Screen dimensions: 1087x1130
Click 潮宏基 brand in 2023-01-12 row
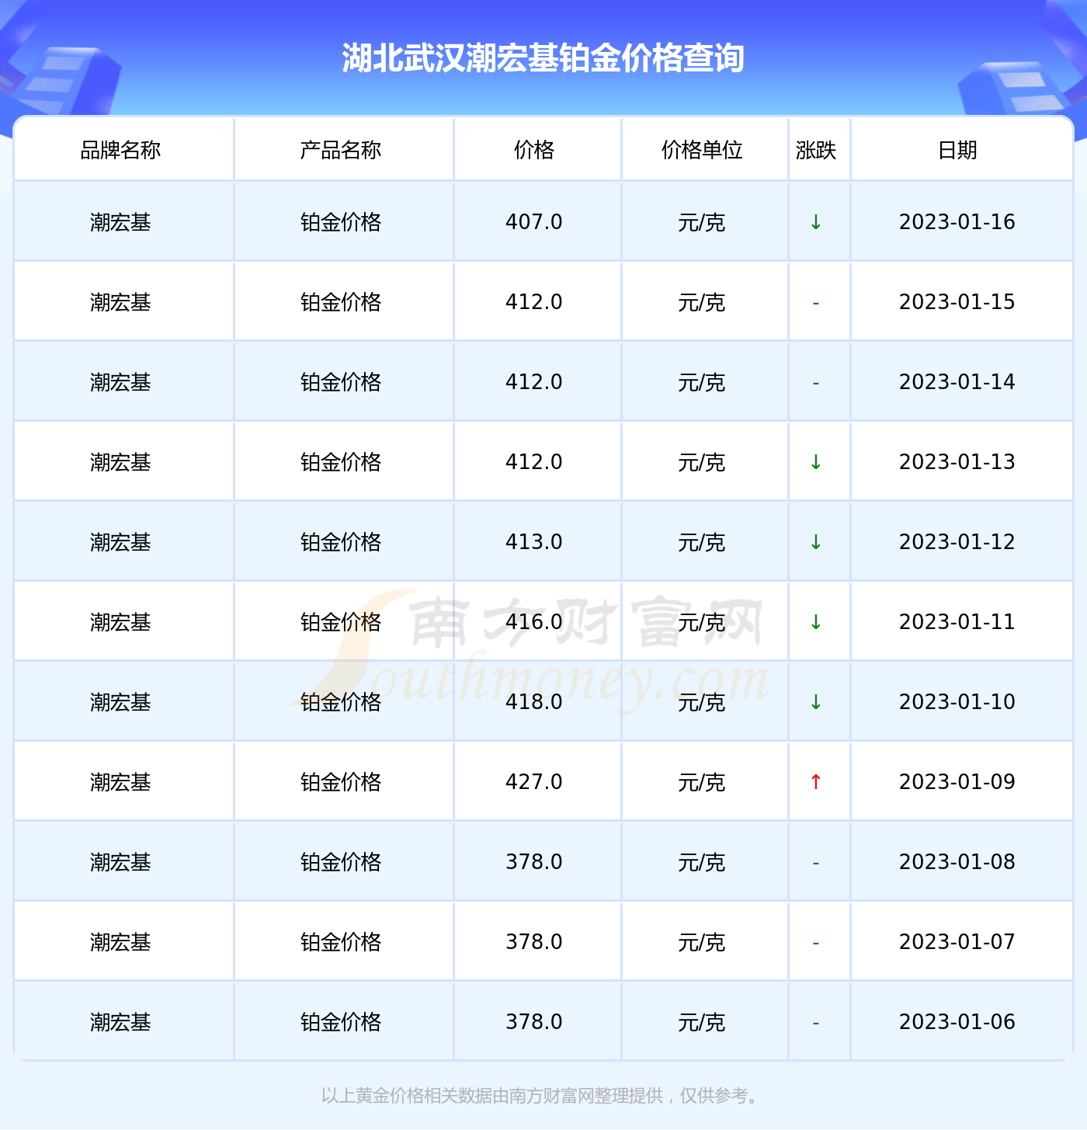[120, 543]
